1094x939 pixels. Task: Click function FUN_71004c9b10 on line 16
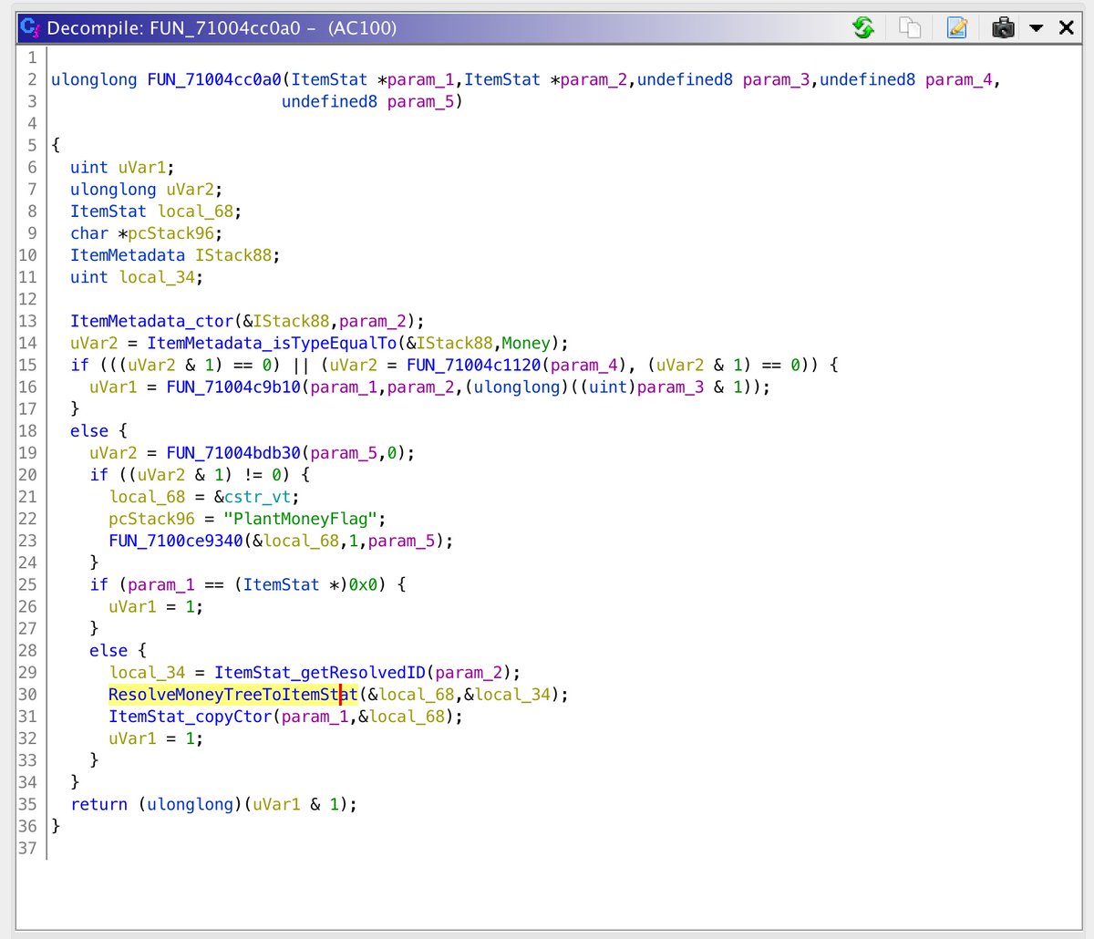[233, 387]
